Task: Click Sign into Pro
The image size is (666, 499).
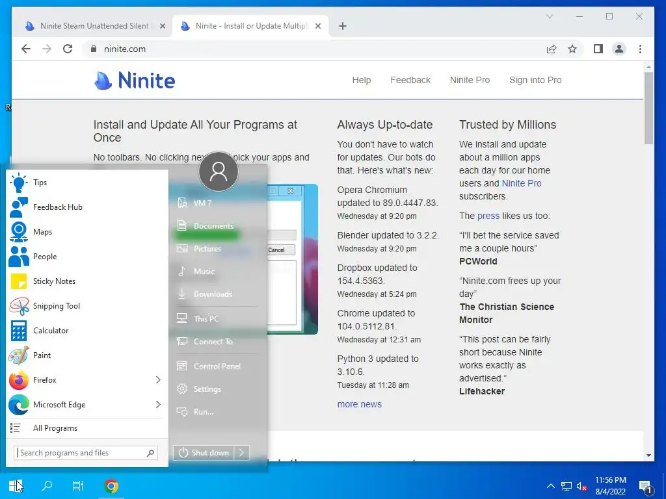Action: click(535, 80)
